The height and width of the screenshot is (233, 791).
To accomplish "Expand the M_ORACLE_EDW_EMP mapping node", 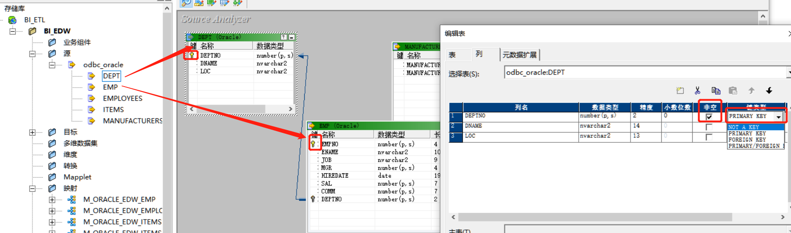I will (52, 199).
